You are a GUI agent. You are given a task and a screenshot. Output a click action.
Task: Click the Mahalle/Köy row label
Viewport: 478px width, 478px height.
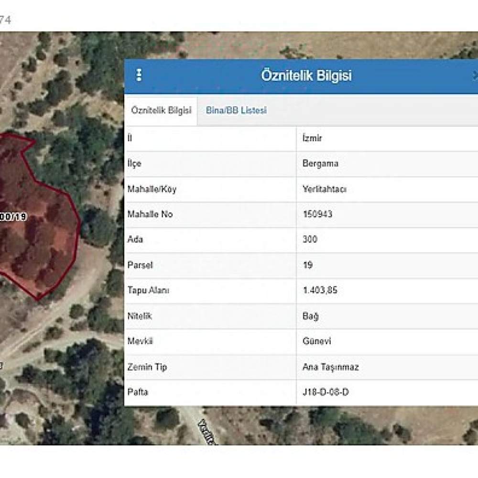(x=152, y=189)
